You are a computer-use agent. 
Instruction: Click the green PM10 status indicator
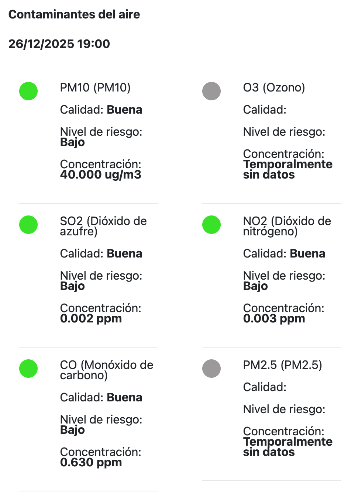28,91
